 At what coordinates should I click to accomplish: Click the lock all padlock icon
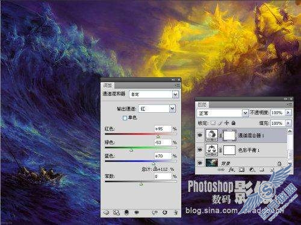[x=234, y=122]
